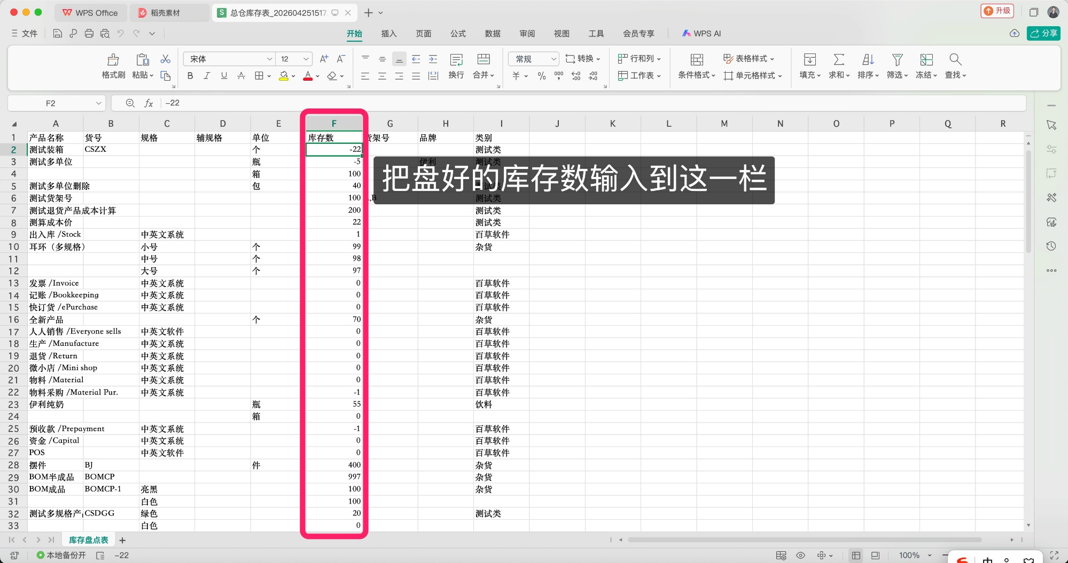Click the Merge cells (合并) icon
The height and width of the screenshot is (563, 1068).
point(484,59)
